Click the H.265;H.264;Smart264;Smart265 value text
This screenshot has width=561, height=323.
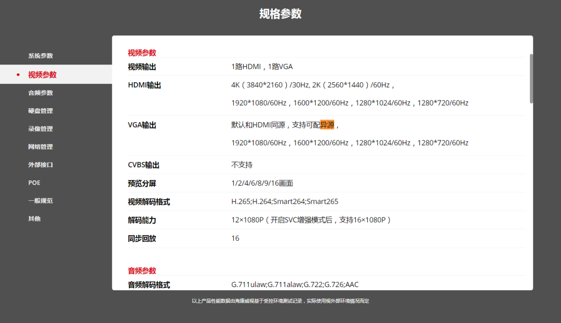click(285, 201)
